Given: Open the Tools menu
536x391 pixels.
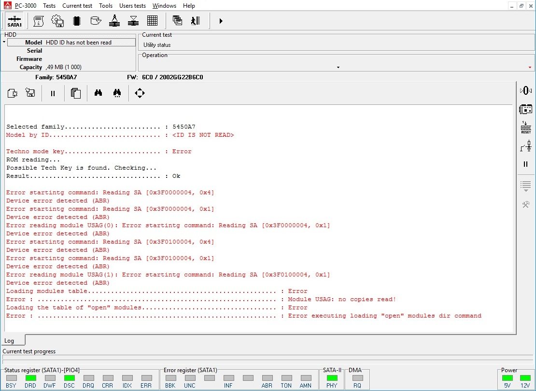Looking at the screenshot, I should [x=106, y=6].
